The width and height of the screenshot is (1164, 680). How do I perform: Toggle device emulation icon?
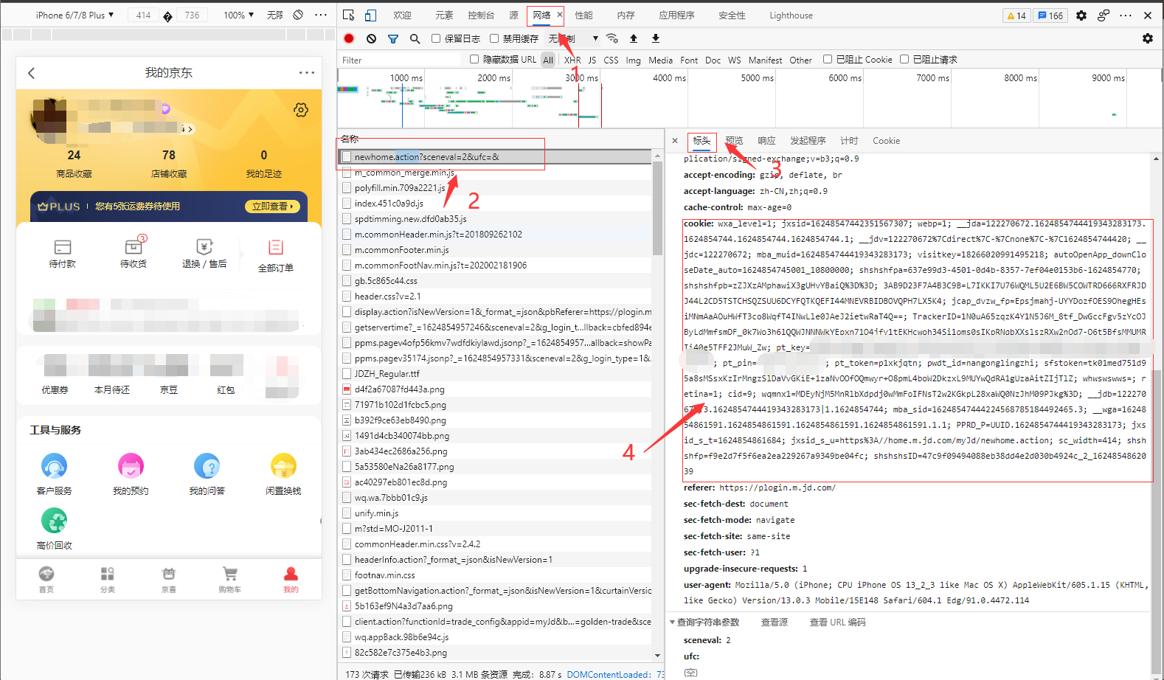click(x=370, y=15)
